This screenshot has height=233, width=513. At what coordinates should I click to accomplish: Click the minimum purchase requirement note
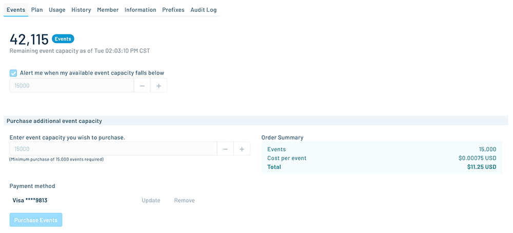click(x=56, y=159)
